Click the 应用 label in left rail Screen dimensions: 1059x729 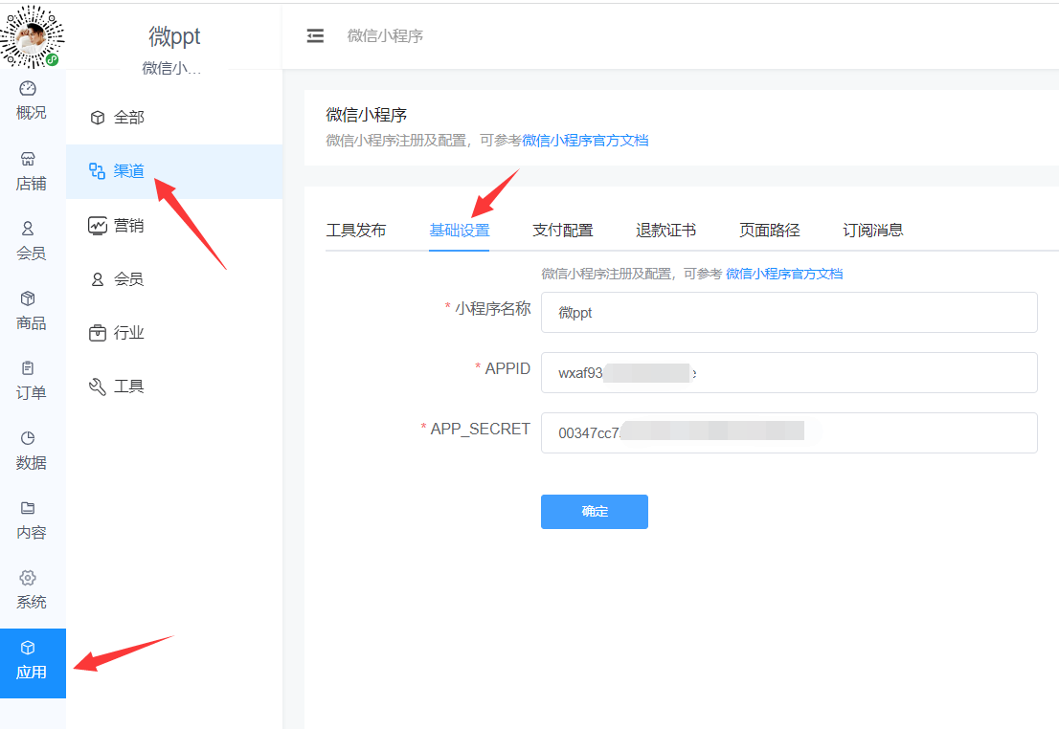tap(31, 673)
